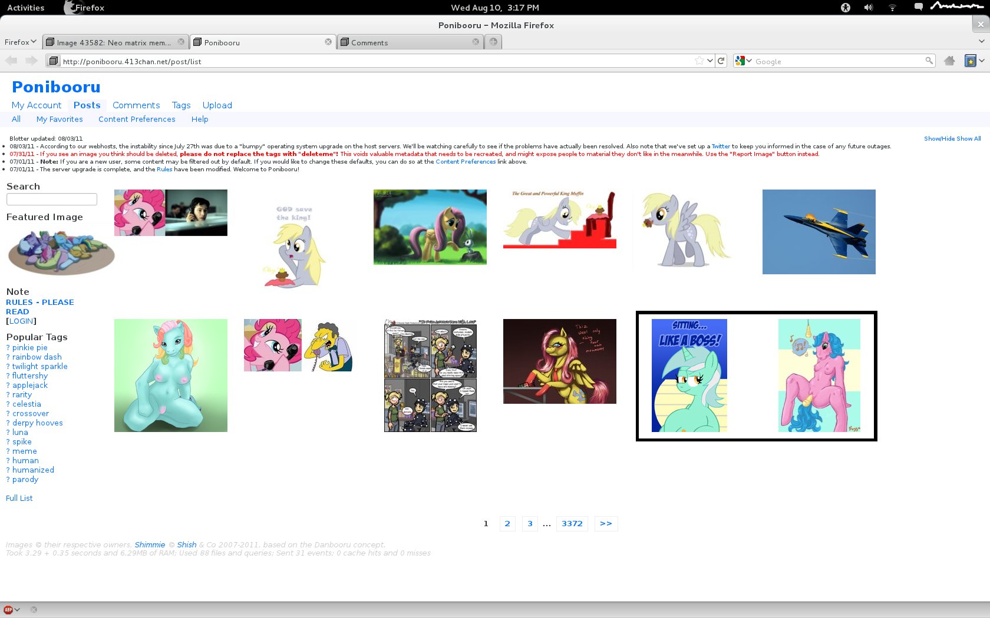990x618 pixels.
Task: Click the question mark beside pinkie pie
Action: click(x=8, y=348)
